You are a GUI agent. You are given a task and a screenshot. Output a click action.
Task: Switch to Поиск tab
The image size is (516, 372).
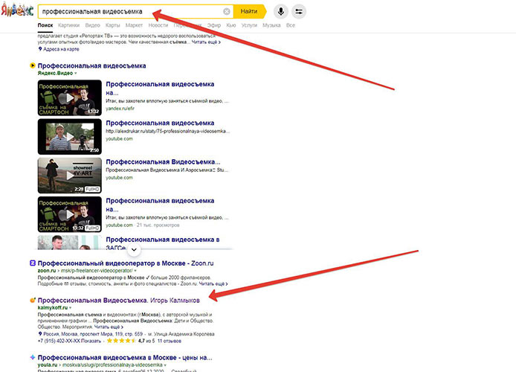45,25
